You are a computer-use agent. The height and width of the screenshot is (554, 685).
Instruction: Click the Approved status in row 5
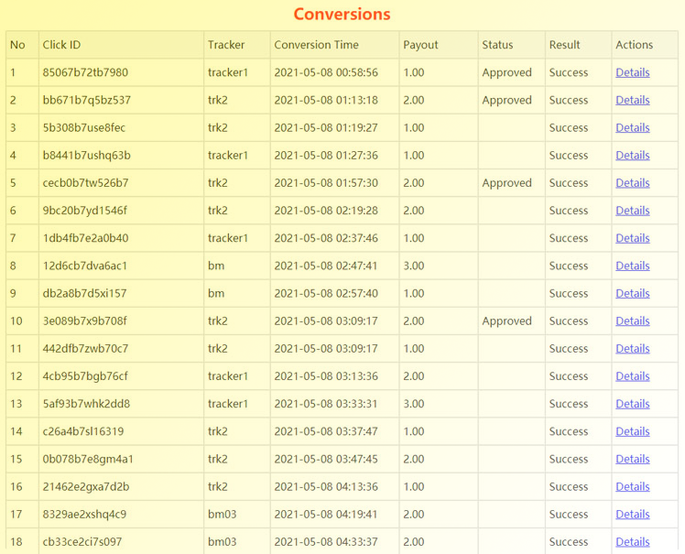click(506, 183)
